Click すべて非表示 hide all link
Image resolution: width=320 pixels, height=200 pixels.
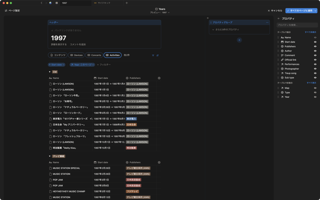coord(310,32)
